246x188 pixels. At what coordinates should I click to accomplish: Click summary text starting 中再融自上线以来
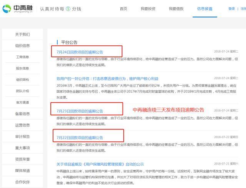pos(147,177)
